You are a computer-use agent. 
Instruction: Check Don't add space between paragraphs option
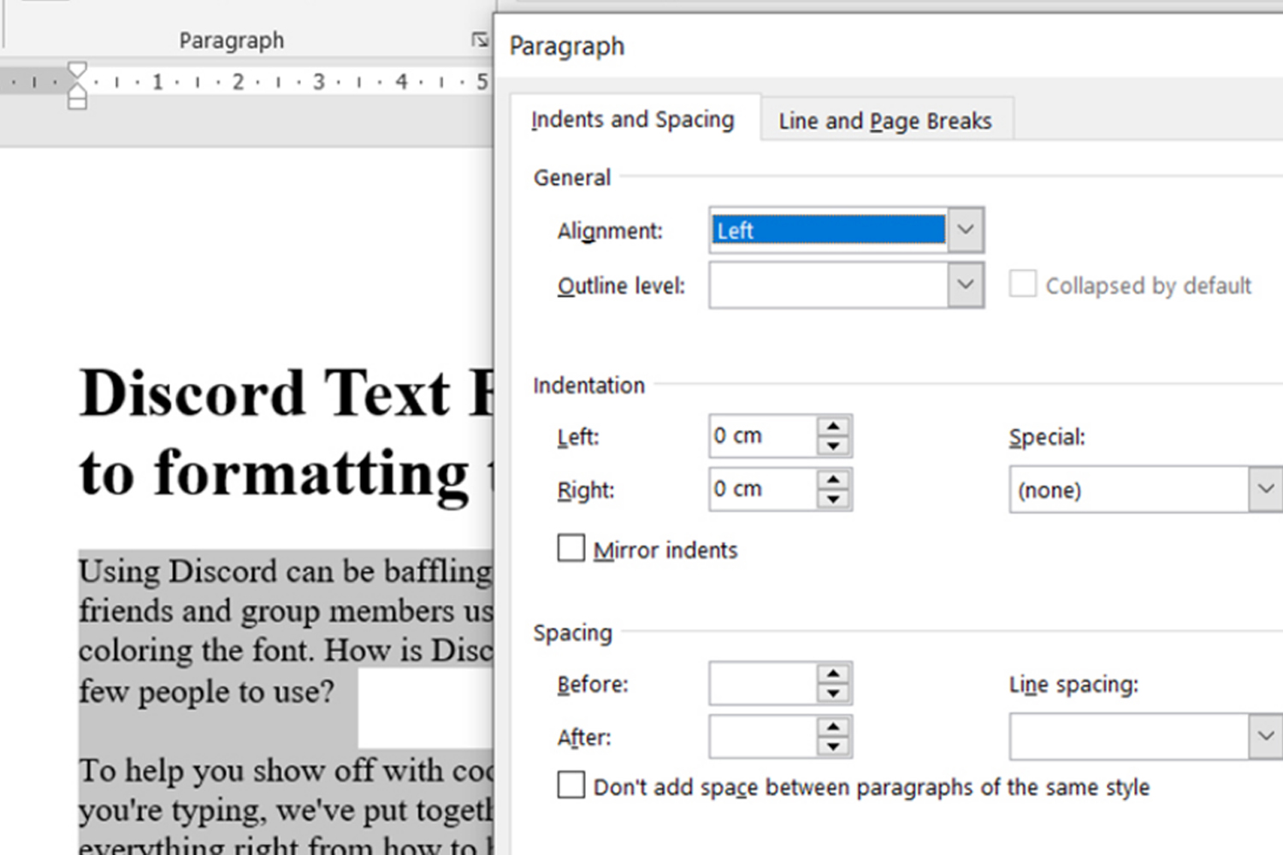pyautogui.click(x=571, y=785)
